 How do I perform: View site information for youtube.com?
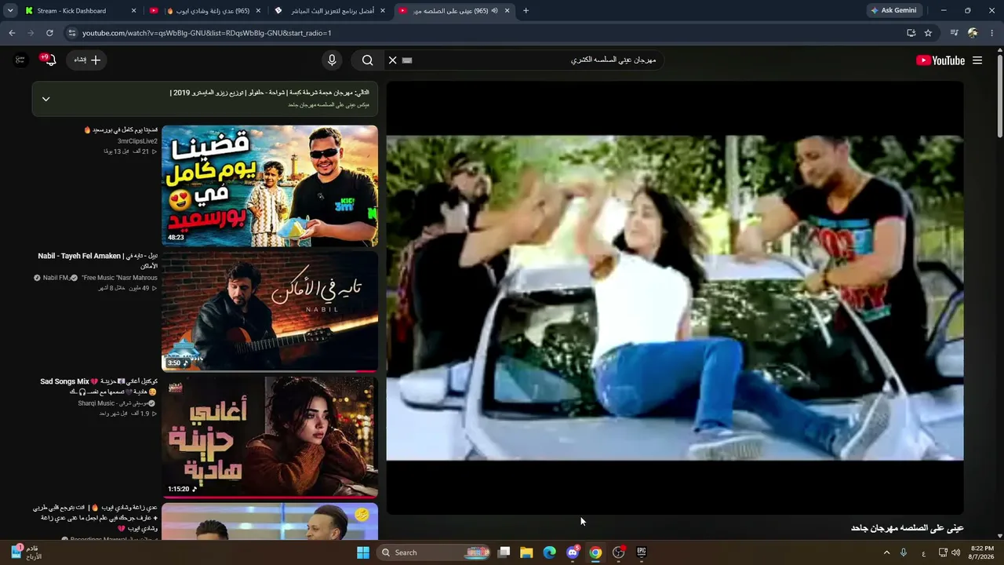tap(72, 33)
